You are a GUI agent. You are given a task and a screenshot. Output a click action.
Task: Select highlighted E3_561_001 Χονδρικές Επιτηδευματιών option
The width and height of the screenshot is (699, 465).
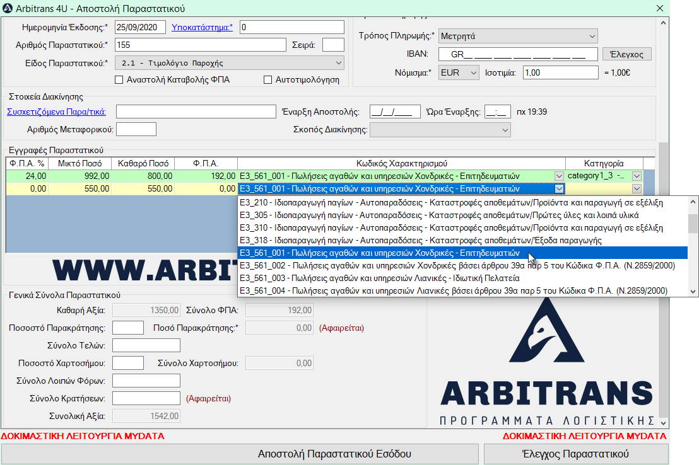point(462,253)
